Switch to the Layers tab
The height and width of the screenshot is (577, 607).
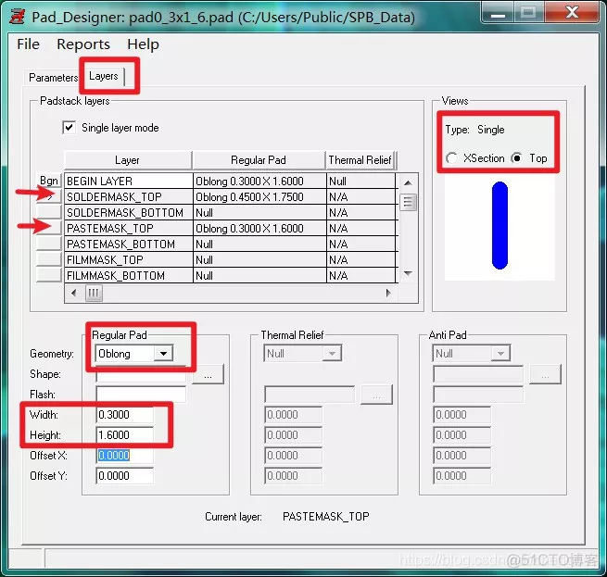pos(104,76)
